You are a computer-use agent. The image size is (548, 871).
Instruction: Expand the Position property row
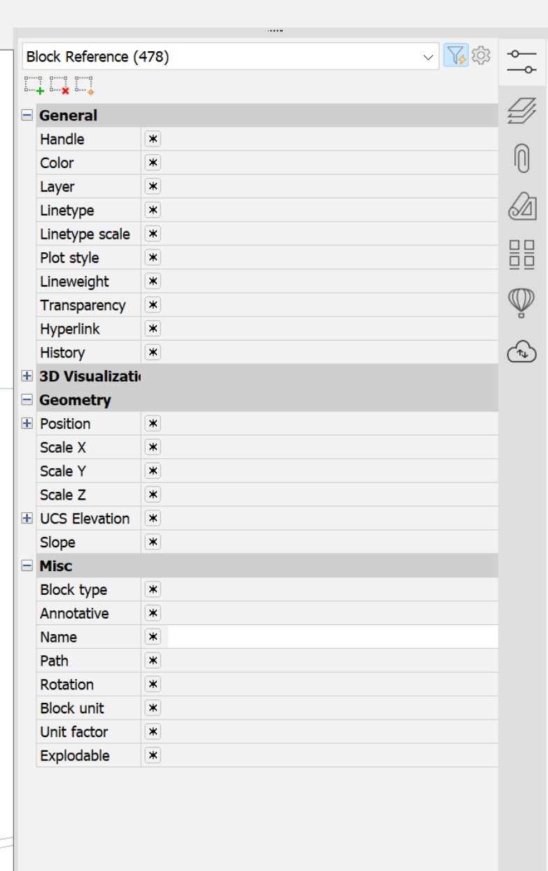pos(27,423)
